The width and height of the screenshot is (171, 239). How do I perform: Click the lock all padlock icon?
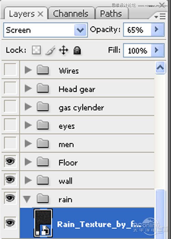77,50
